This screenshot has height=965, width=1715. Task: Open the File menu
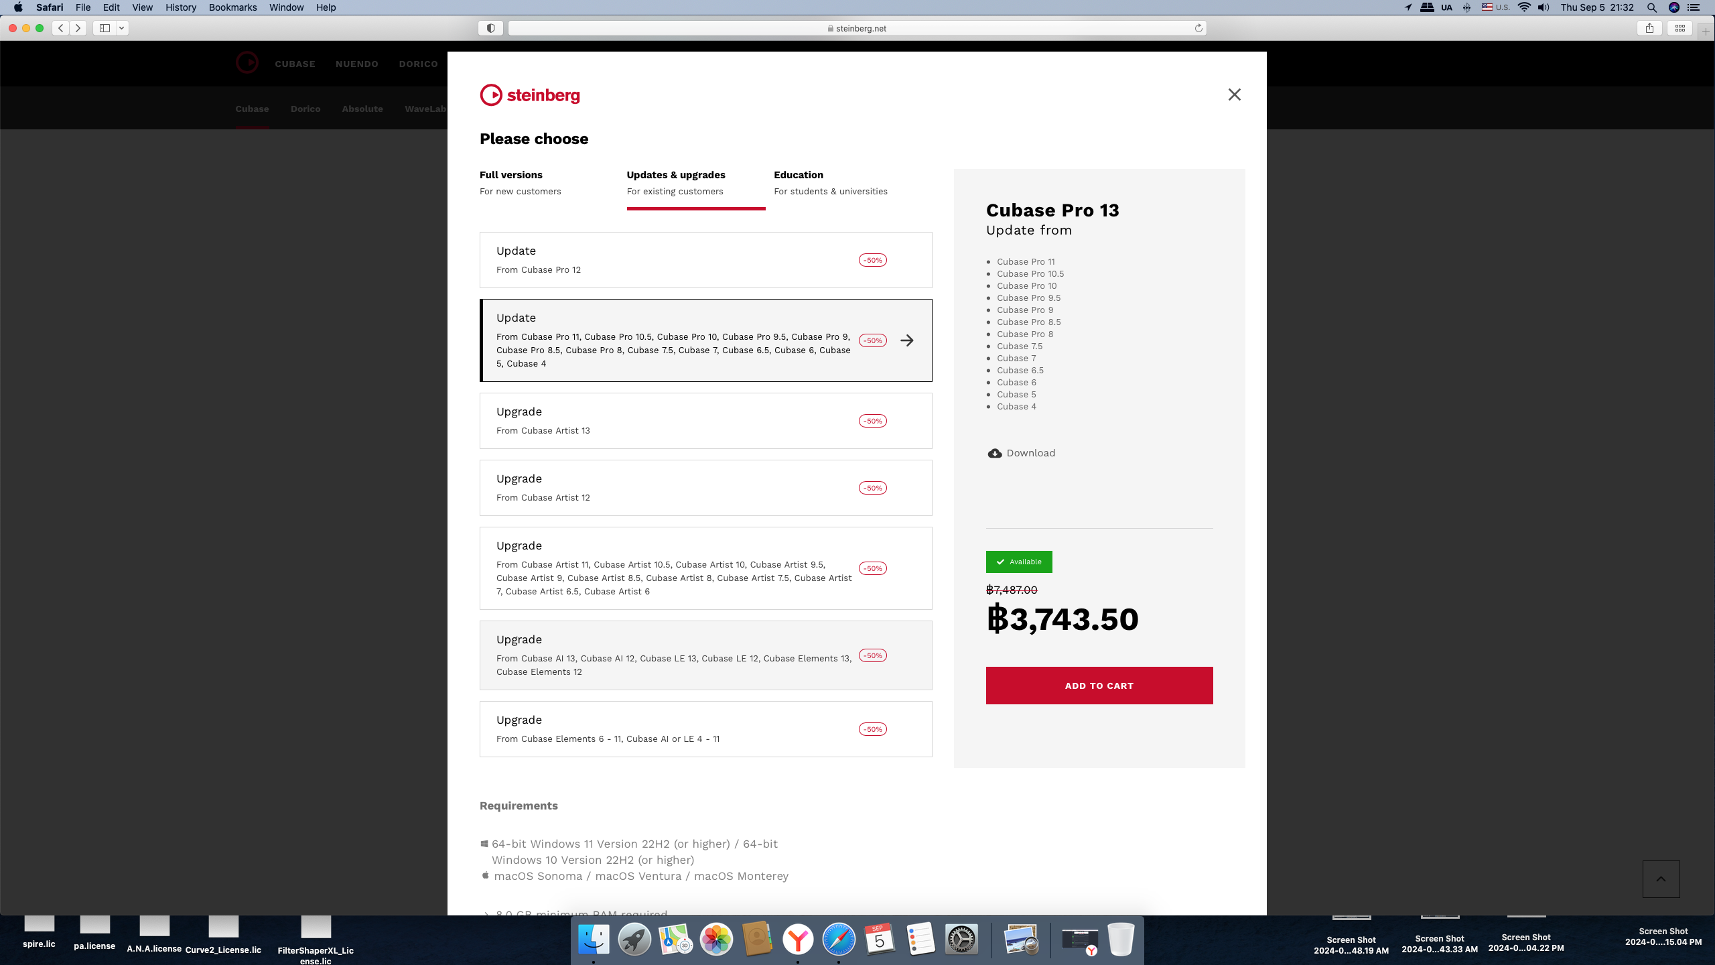point(83,7)
